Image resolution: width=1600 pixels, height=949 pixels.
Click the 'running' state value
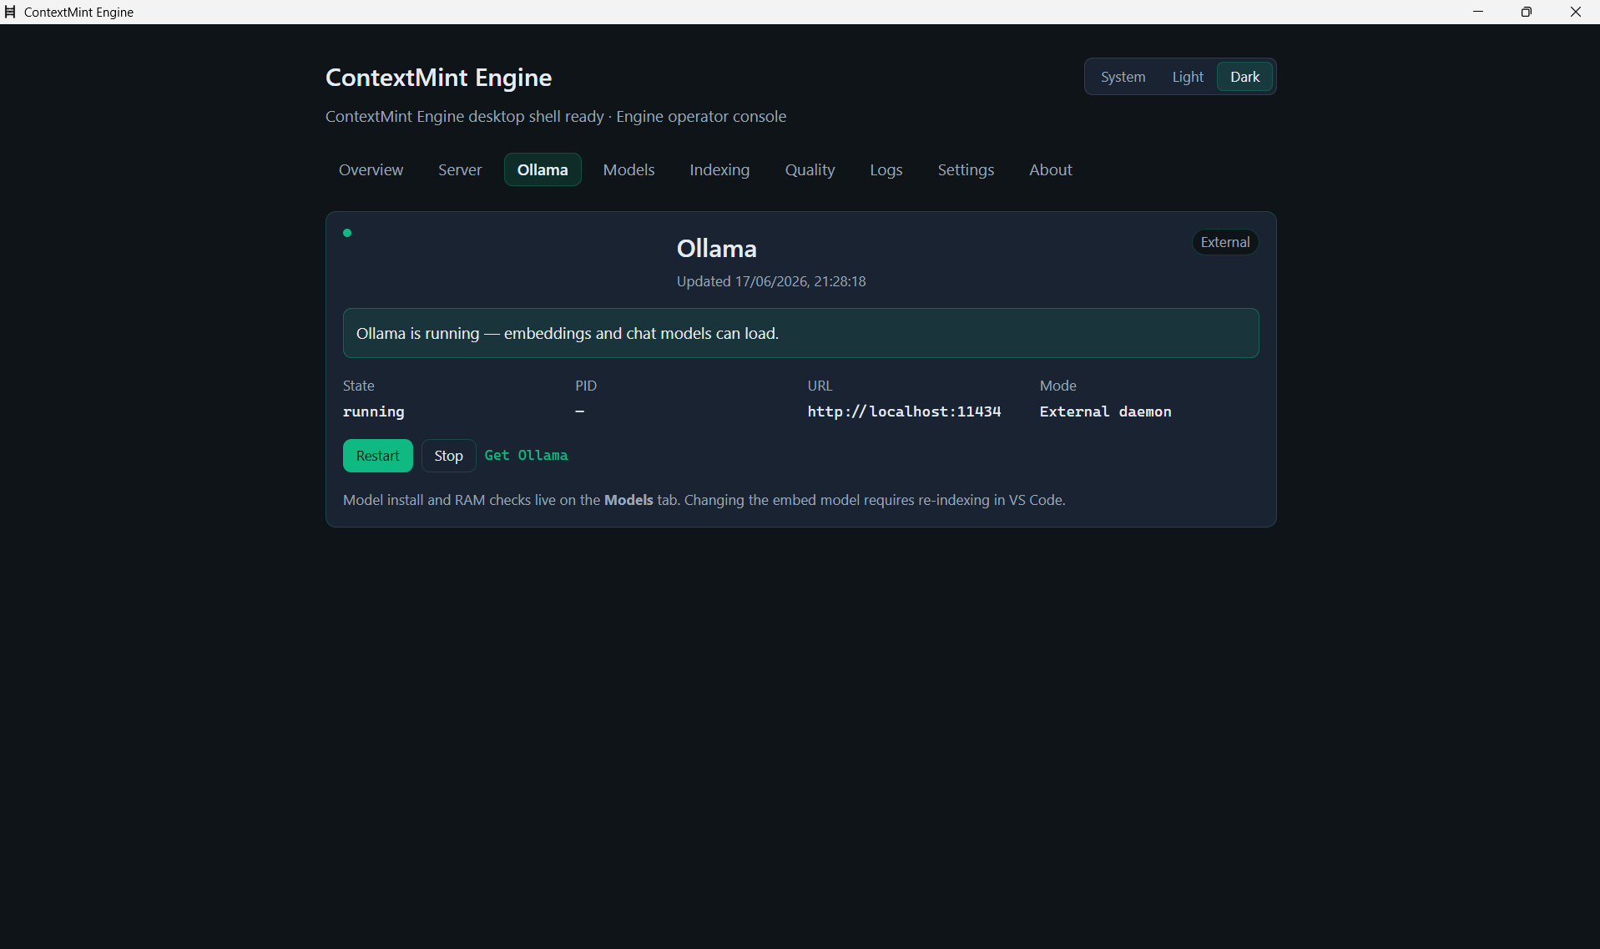373,411
